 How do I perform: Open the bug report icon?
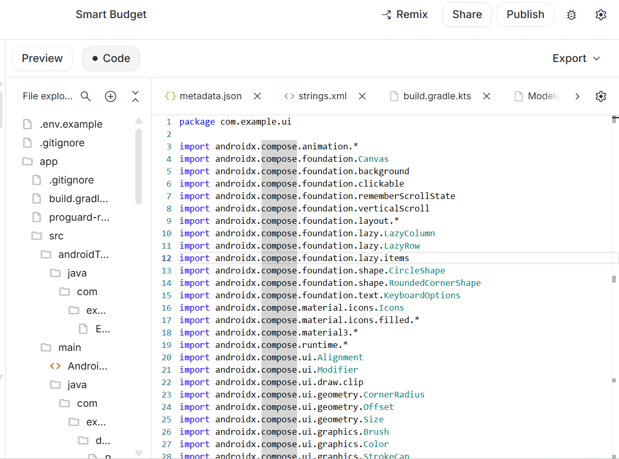571,15
